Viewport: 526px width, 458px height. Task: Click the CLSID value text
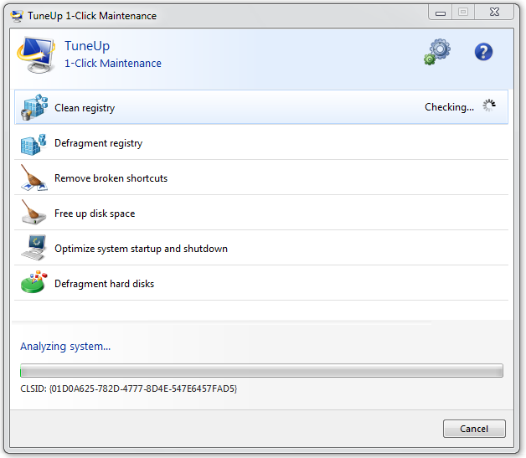[128, 389]
